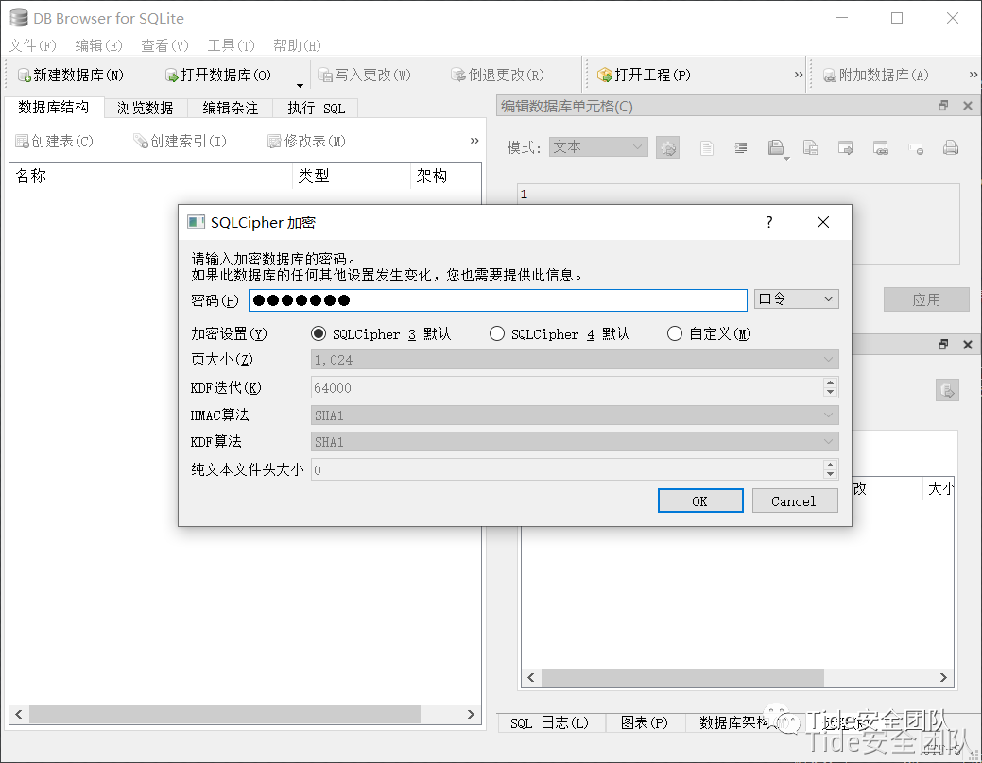The image size is (982, 763).
Task: Expand the toolbar overflow chevron after 打开工程
Action: pyautogui.click(x=799, y=75)
